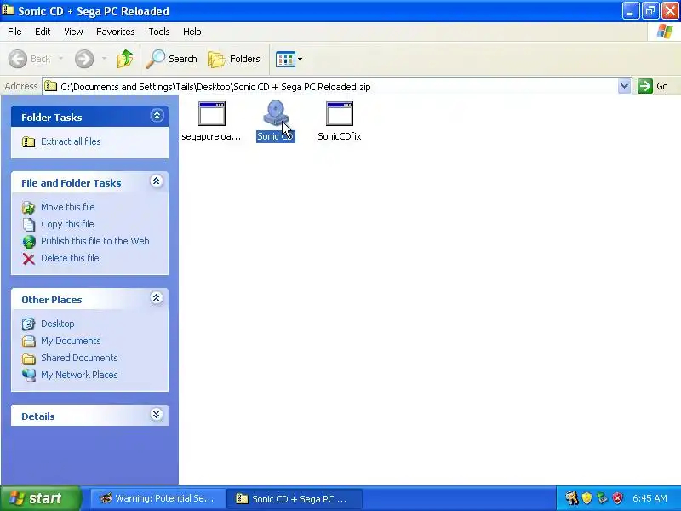Open the Edit menu
This screenshot has width=681, height=511.
coord(43,32)
